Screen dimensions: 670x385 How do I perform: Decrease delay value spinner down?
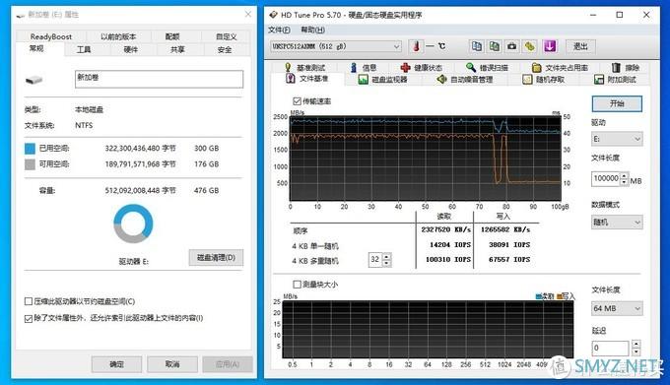(x=636, y=352)
